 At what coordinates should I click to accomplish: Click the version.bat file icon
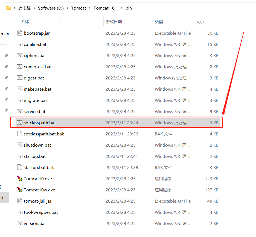click(x=20, y=223)
